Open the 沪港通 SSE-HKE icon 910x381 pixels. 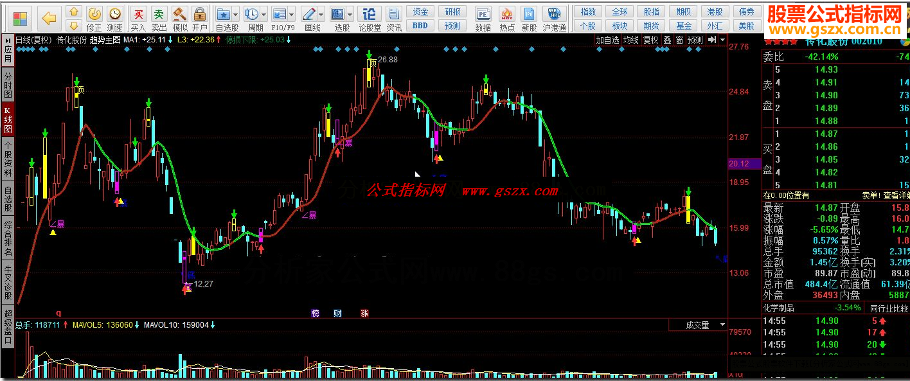coord(554,18)
